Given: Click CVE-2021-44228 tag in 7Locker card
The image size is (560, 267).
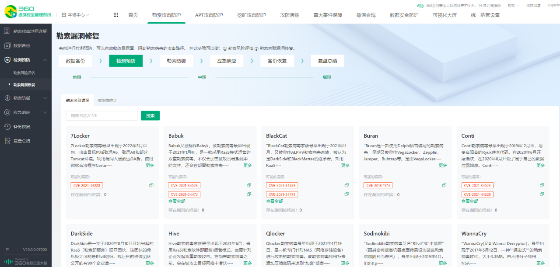Looking at the screenshot, I should 87,185.
